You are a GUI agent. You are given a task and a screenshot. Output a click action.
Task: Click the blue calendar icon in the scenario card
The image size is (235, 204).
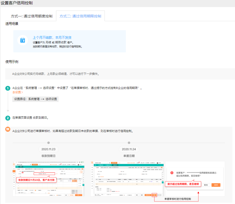[23, 40]
